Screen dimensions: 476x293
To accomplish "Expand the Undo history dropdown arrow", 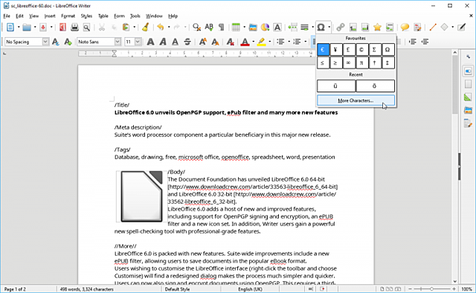I will click(169, 28).
